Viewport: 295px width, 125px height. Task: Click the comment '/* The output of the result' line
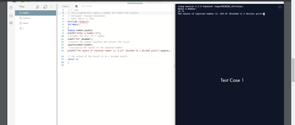pyautogui.click(x=98, y=56)
